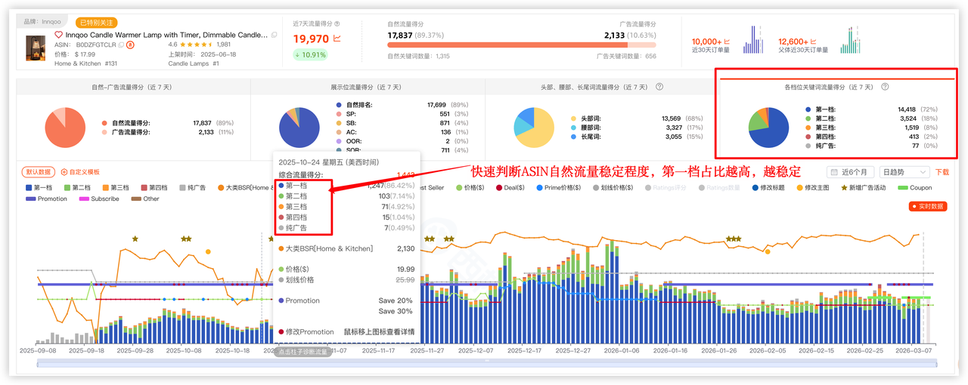
Task: Toggle the 第三档 legend series
Action: point(116,187)
